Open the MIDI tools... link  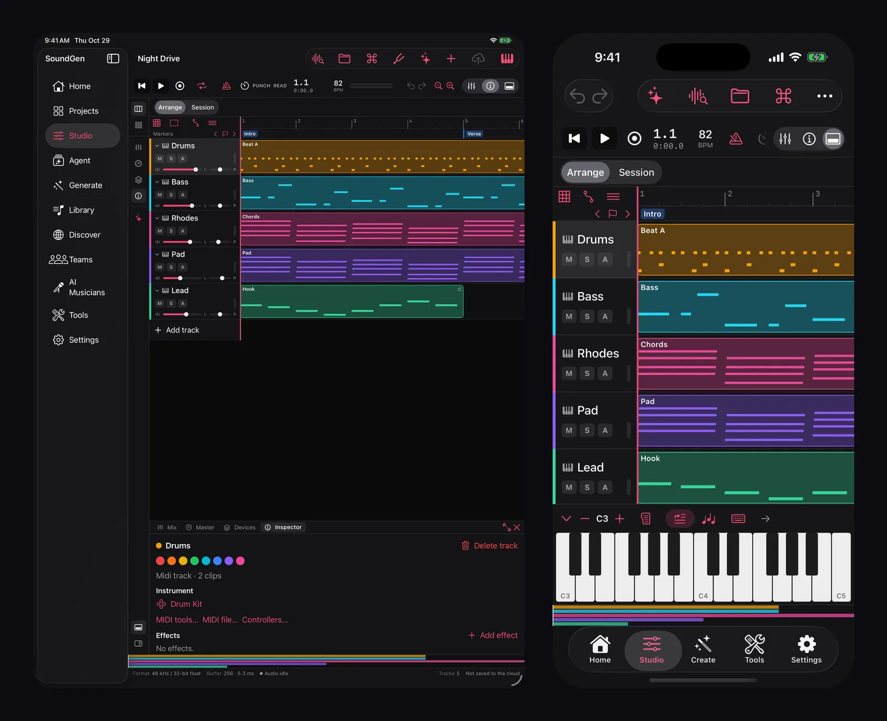pos(177,620)
